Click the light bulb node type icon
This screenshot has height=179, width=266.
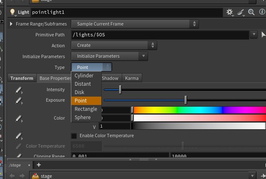[13, 13]
